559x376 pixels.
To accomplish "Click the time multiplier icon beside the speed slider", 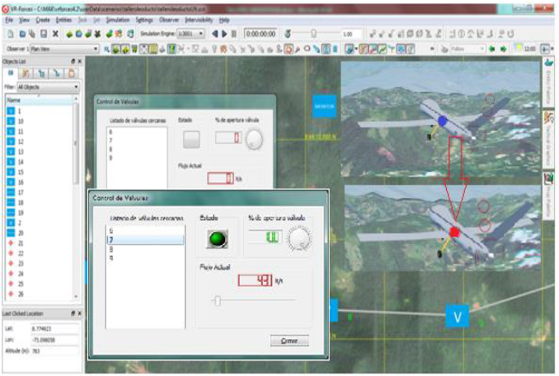I will pos(288,34).
